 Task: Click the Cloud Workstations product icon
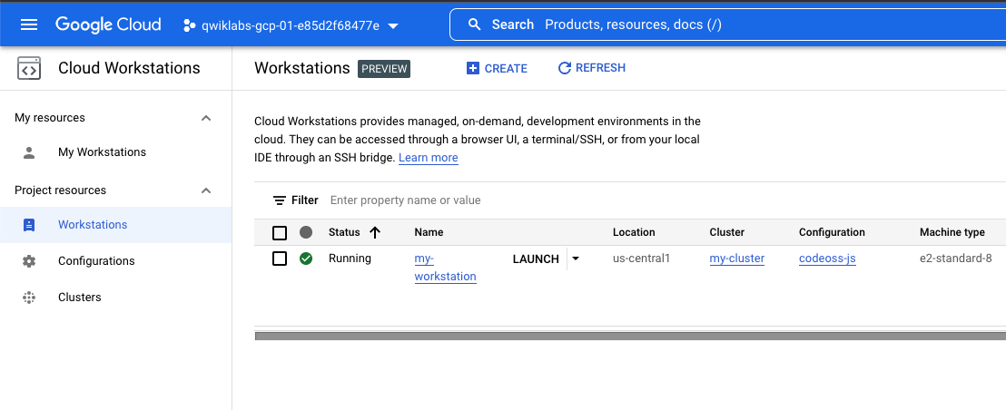coord(29,68)
